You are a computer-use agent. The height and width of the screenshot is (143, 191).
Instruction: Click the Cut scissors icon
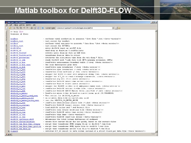[14, 28]
